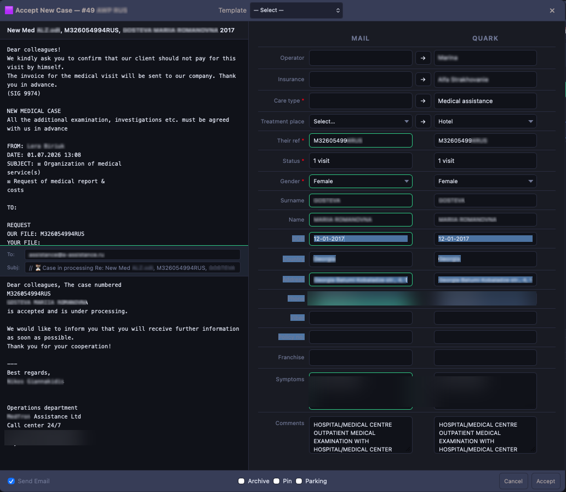Click the purple app icon in title bar
The width and height of the screenshot is (566, 492).
point(9,10)
